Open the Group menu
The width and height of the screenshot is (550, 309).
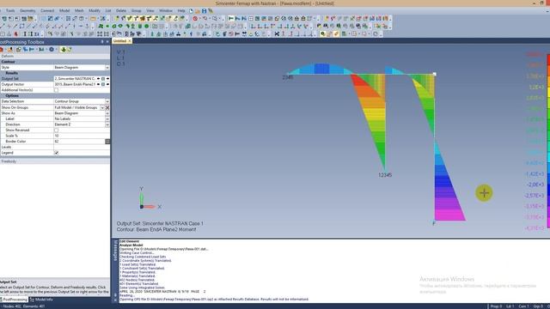click(x=136, y=11)
